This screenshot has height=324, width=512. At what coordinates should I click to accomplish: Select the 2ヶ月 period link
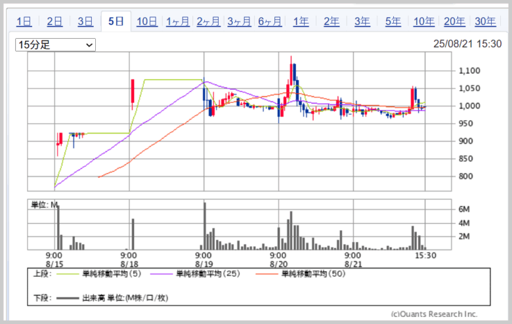[x=208, y=22]
